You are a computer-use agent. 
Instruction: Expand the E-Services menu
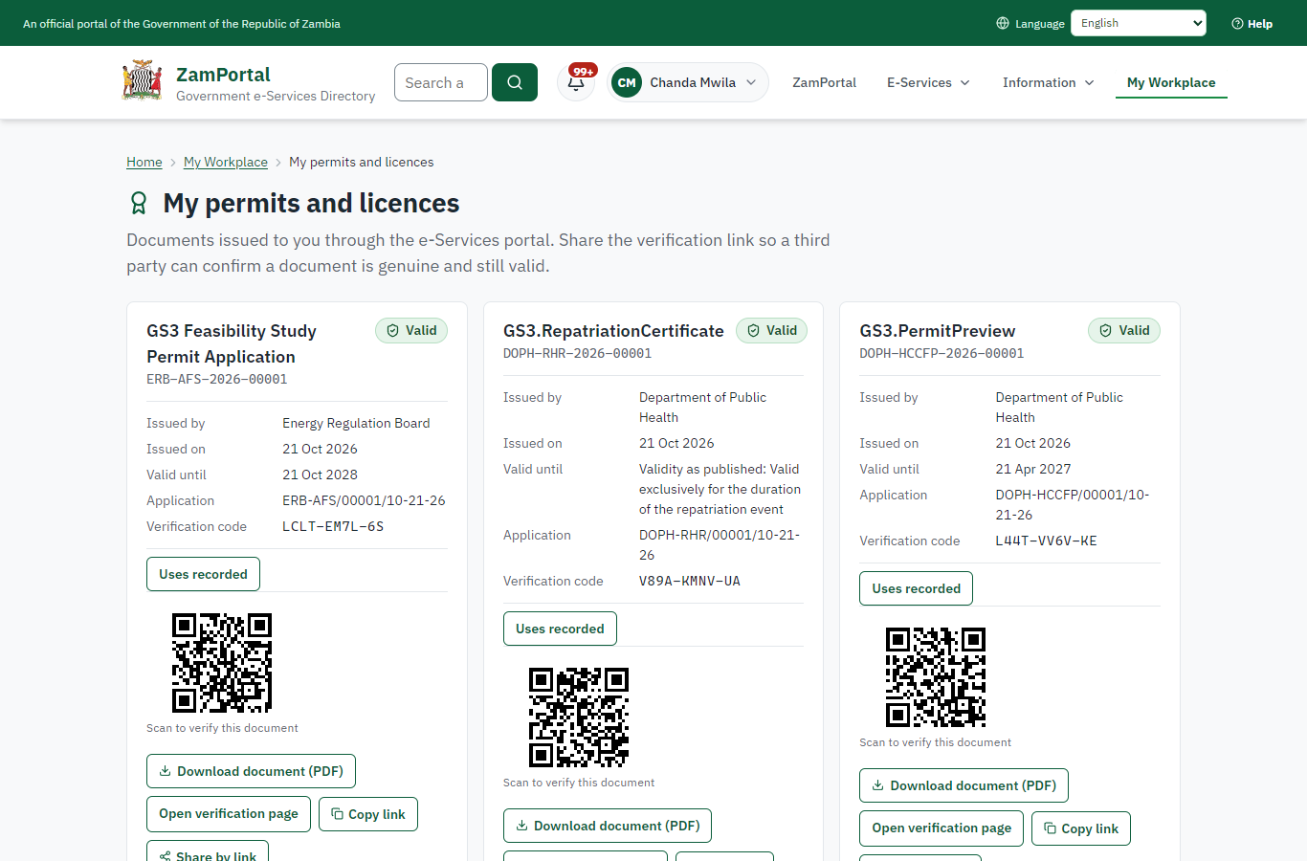tap(928, 82)
